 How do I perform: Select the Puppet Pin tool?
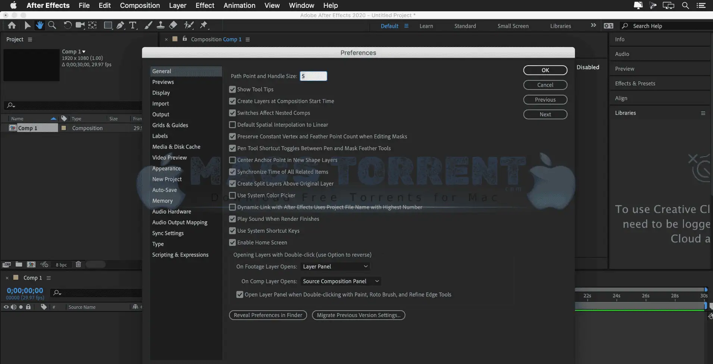click(x=204, y=25)
